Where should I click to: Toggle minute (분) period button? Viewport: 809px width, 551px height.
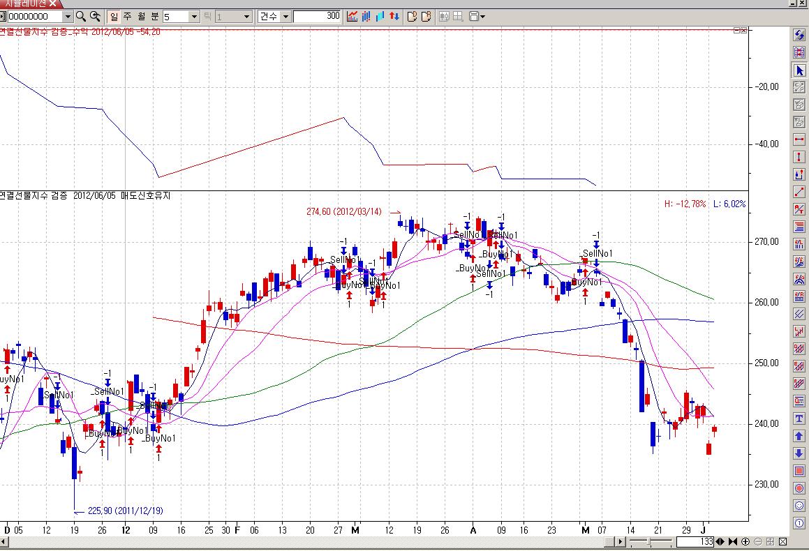coord(155,17)
